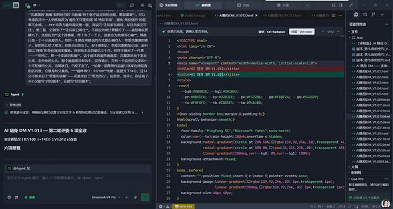Viewport: 393px width, 209px height.
Task: Open the more options ellipsis beside file tabs
Action: click(340, 15)
